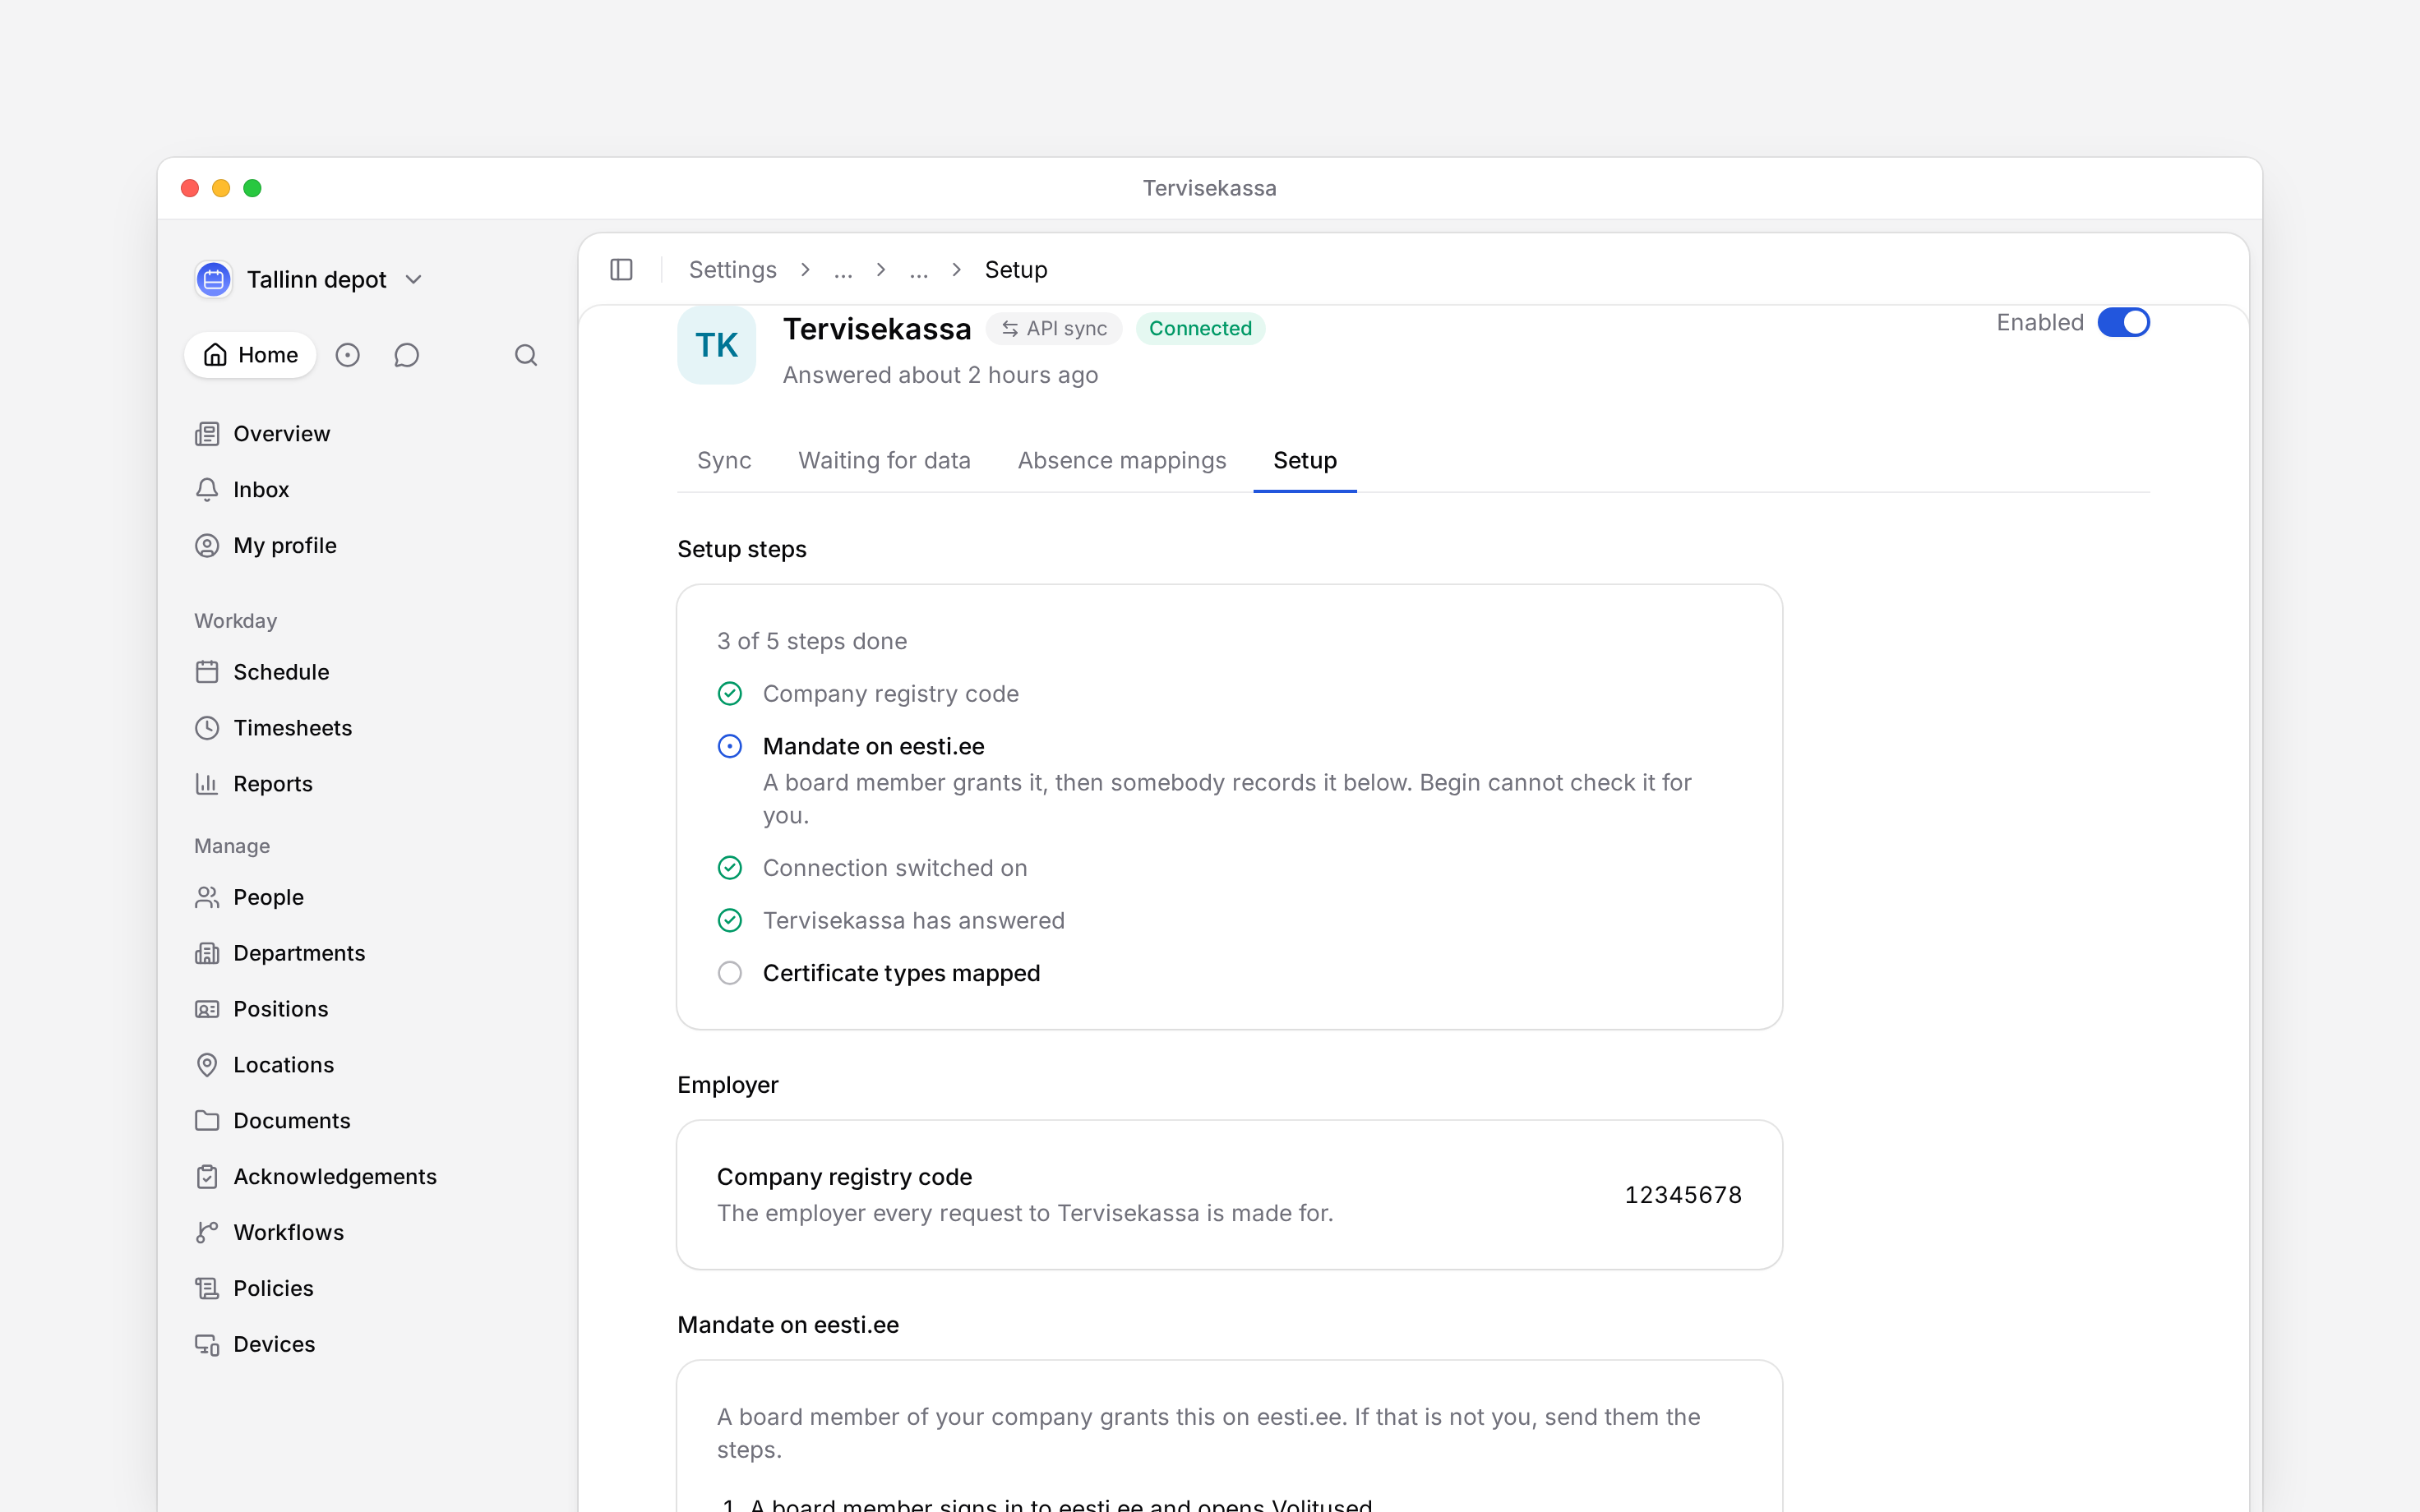Screen dimensions: 2420x1512
Task: Select the Certificate types mapped step
Action: (x=901, y=973)
